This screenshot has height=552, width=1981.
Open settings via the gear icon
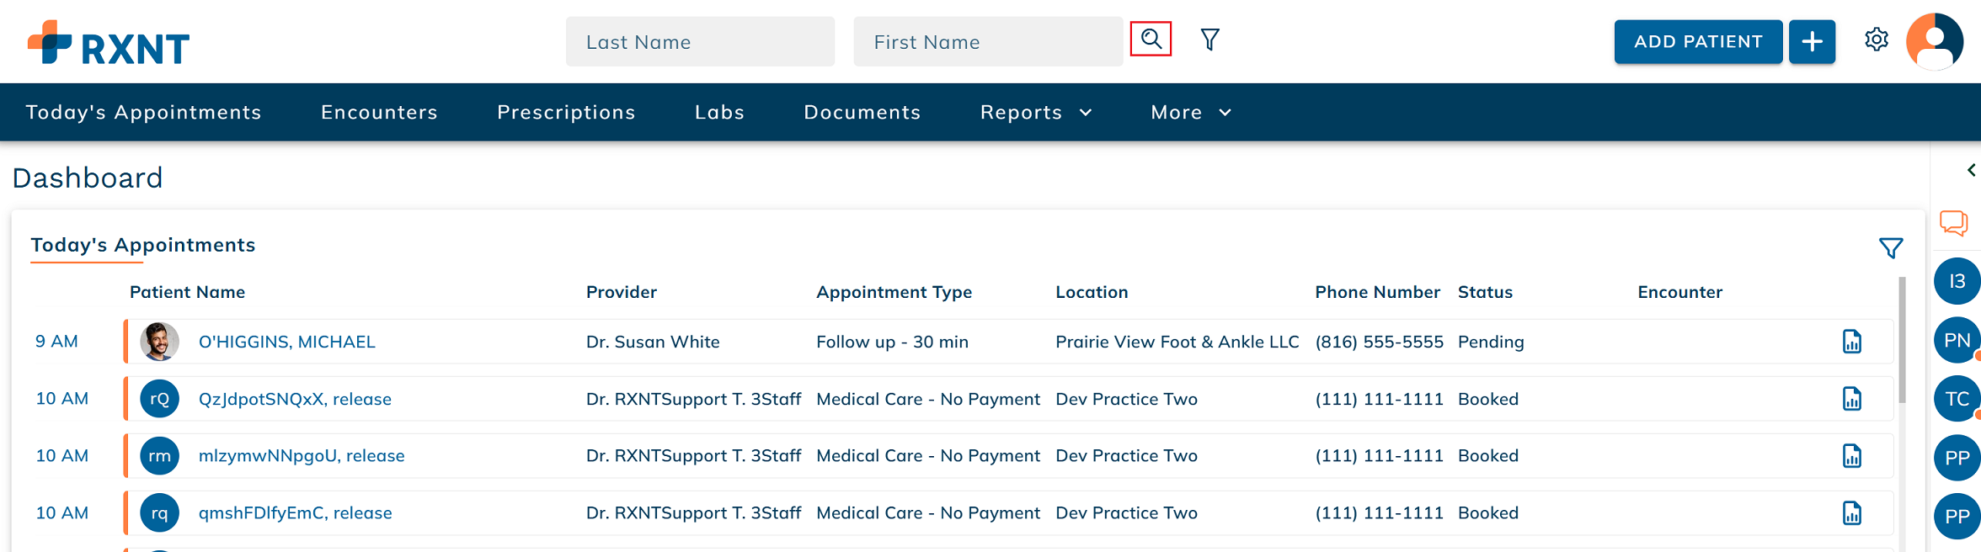(x=1876, y=40)
